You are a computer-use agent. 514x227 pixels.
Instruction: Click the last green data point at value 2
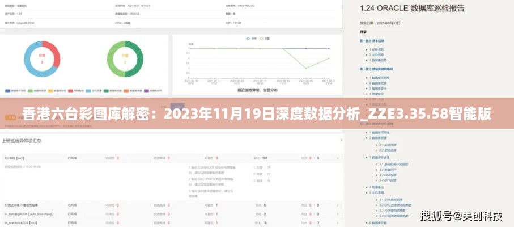[x=329, y=58]
